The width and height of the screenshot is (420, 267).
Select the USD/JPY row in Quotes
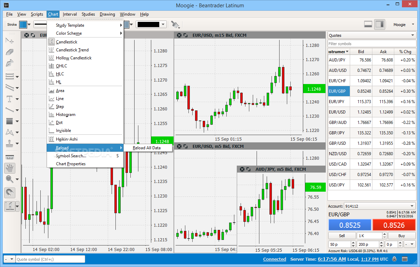[x=372, y=185]
